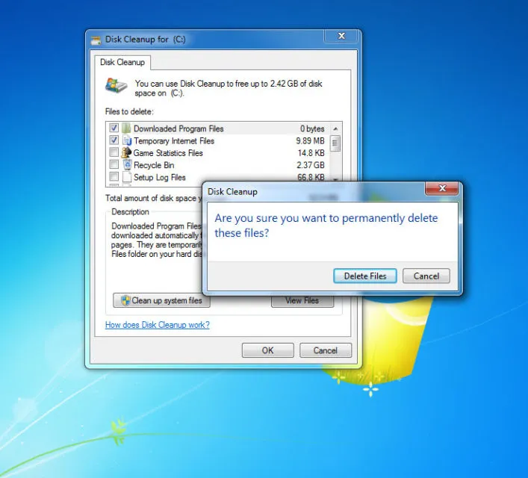528x478 pixels.
Task: Click the Recycle Bin icon in list
Action: (127, 165)
